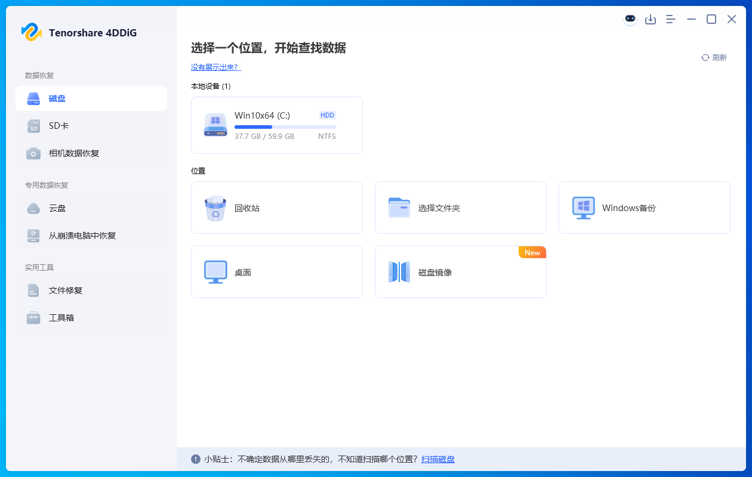
Task: Open the 磁盘镜像 disk image feature
Action: (460, 272)
